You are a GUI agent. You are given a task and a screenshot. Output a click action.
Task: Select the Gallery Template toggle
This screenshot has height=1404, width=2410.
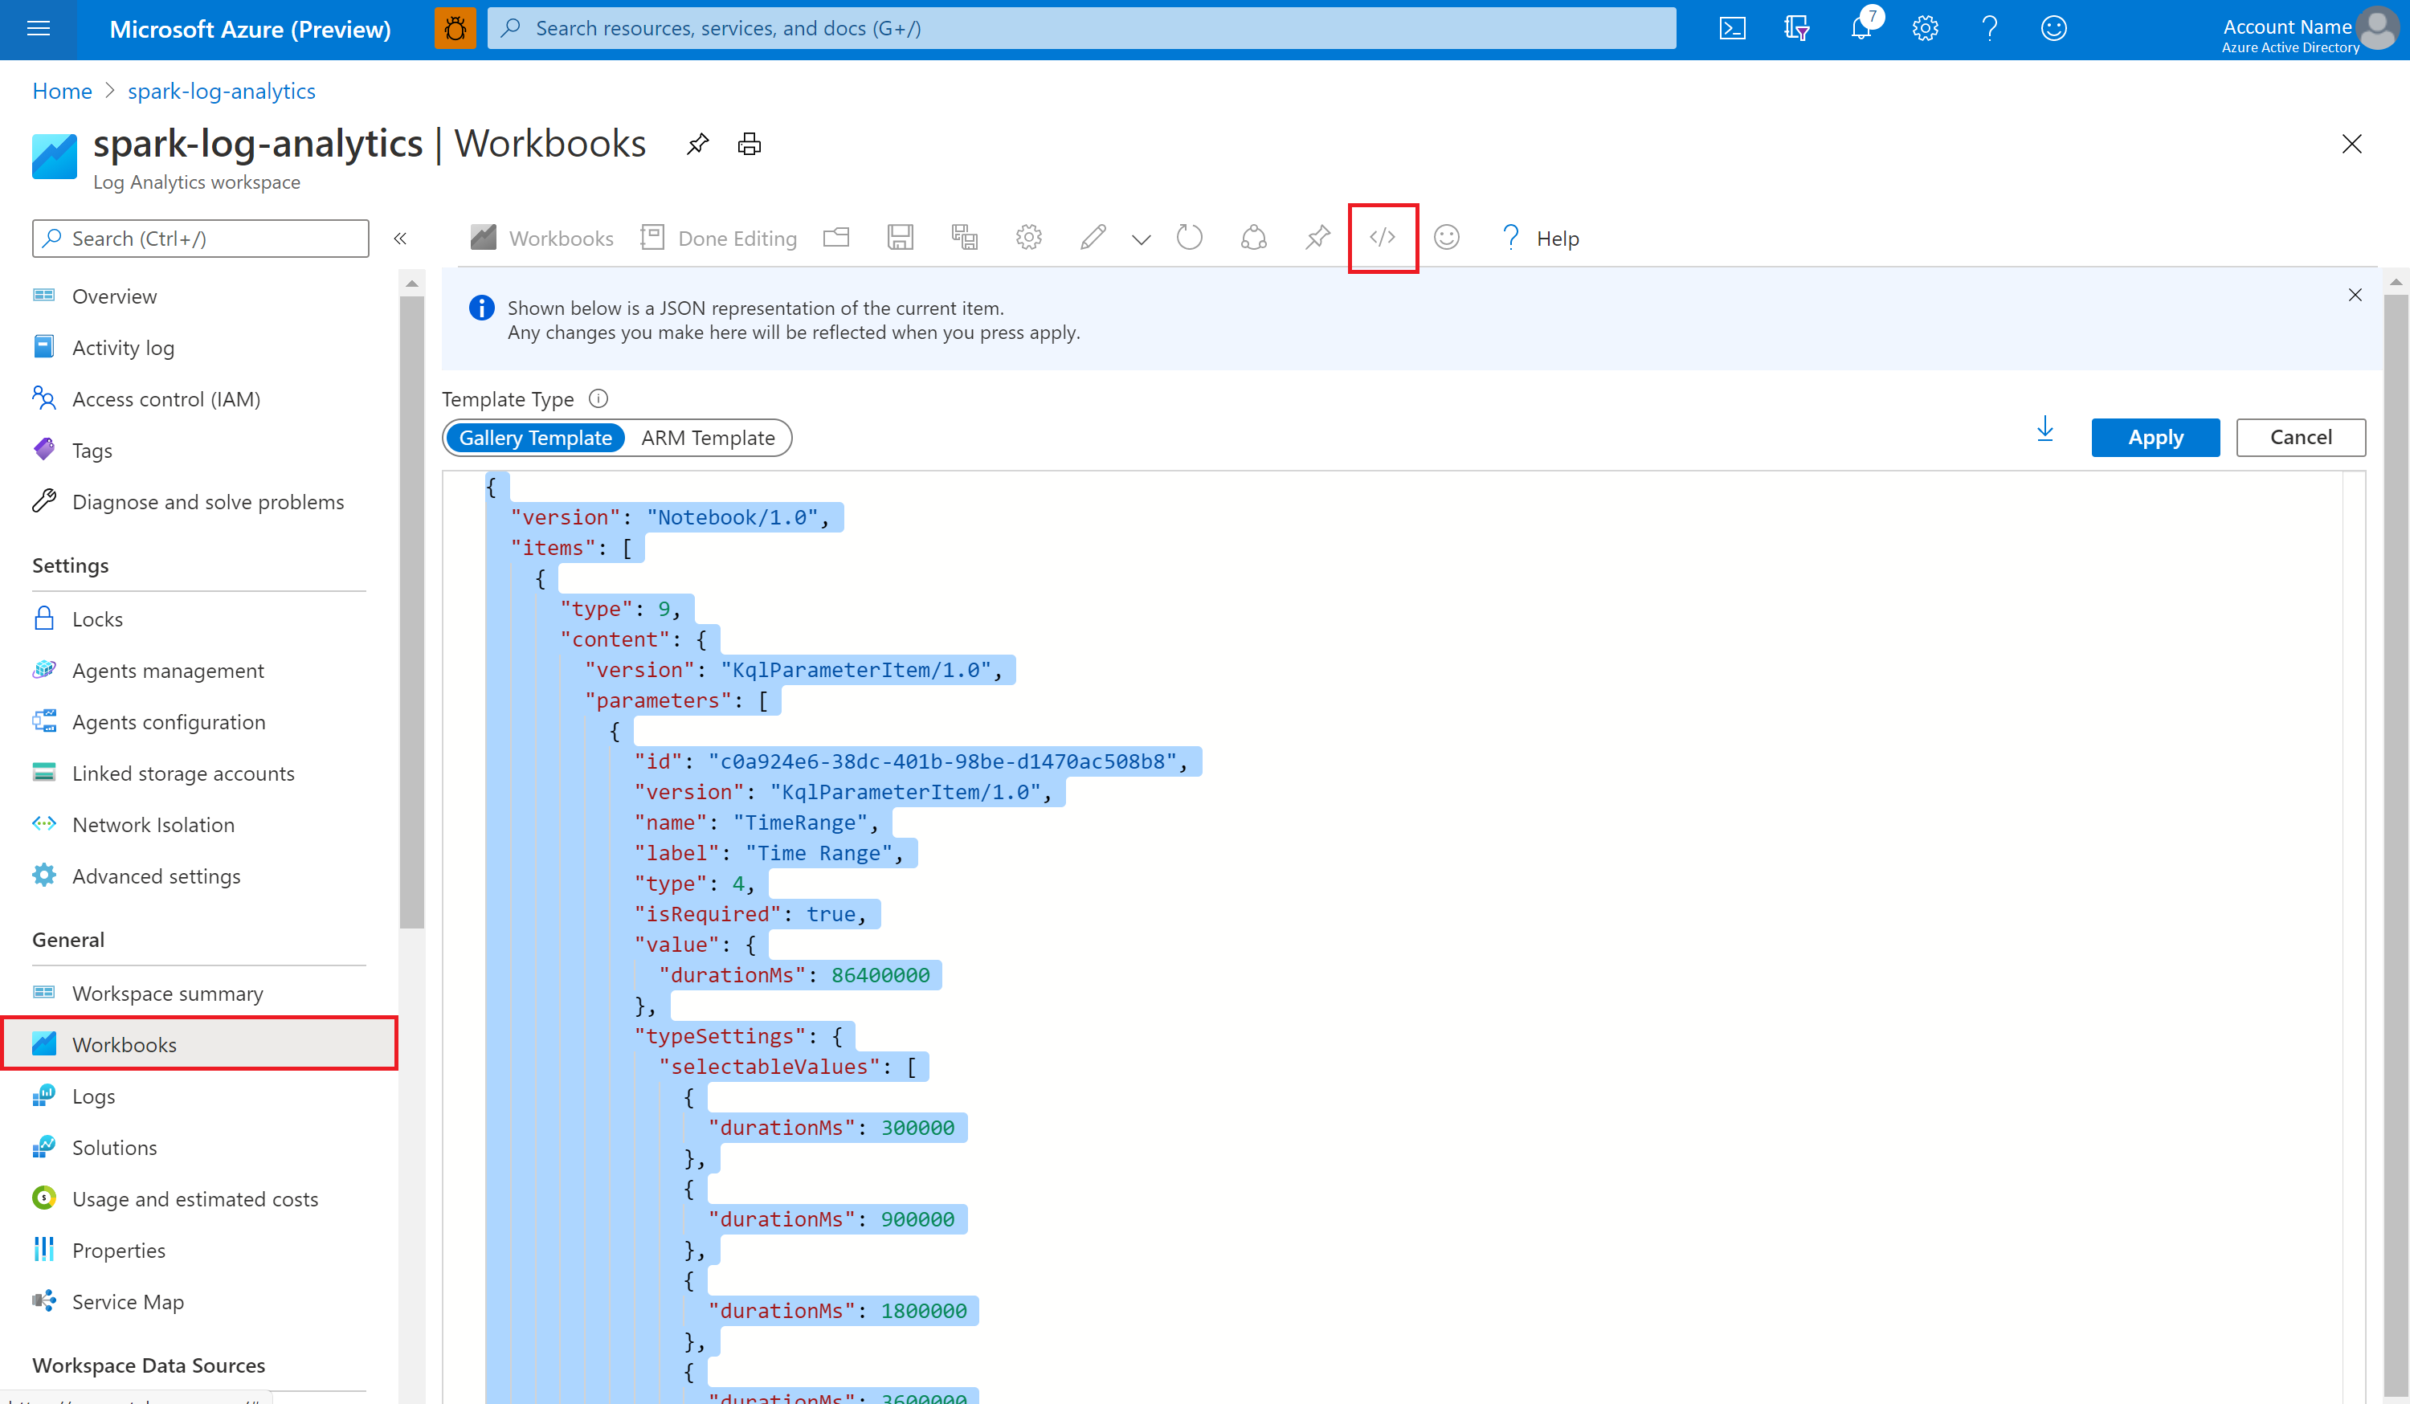point(533,436)
